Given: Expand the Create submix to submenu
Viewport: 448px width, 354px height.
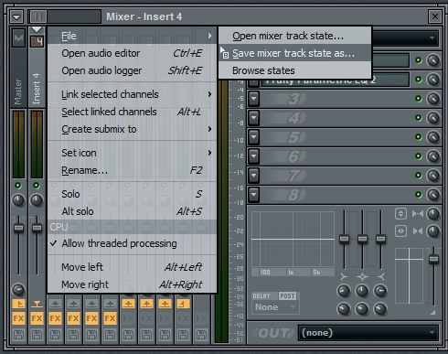Looking at the screenshot, I should coord(132,129).
